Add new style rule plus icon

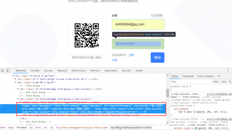[x=230, y=81]
